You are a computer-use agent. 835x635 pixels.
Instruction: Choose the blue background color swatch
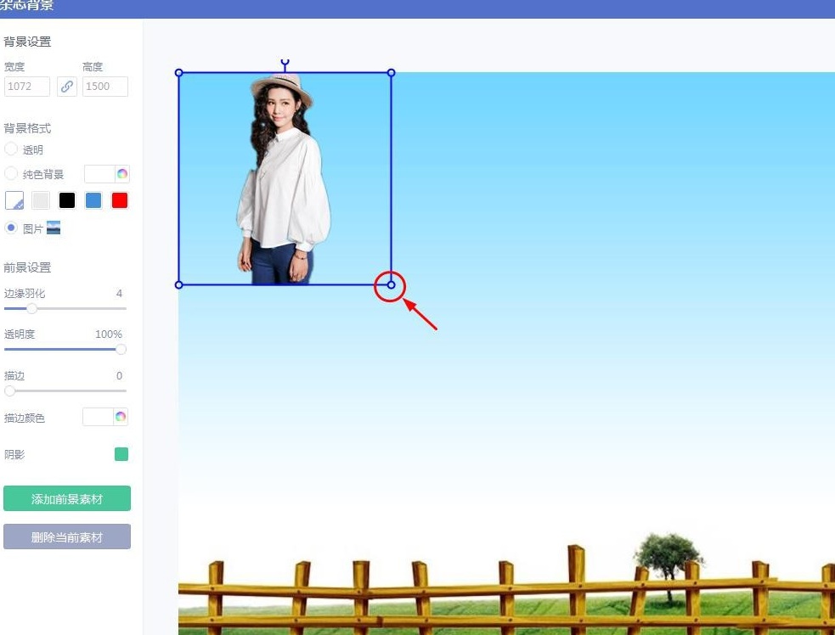(93, 200)
